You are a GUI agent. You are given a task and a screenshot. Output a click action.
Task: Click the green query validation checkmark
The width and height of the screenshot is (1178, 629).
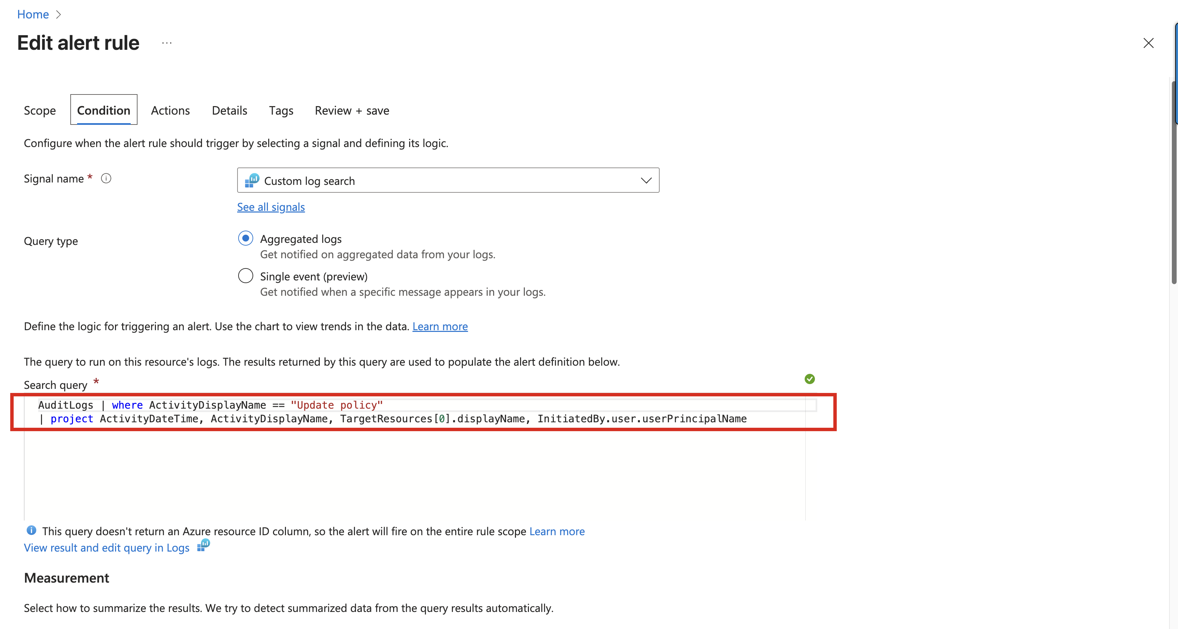pyautogui.click(x=809, y=379)
